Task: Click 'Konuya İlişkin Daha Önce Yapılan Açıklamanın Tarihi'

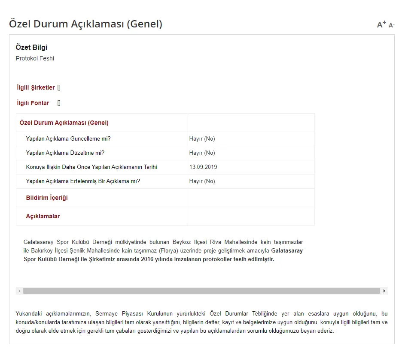Action: click(x=91, y=167)
